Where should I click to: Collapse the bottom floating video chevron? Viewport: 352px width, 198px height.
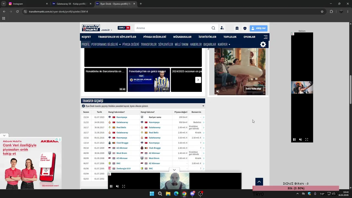tap(174, 170)
